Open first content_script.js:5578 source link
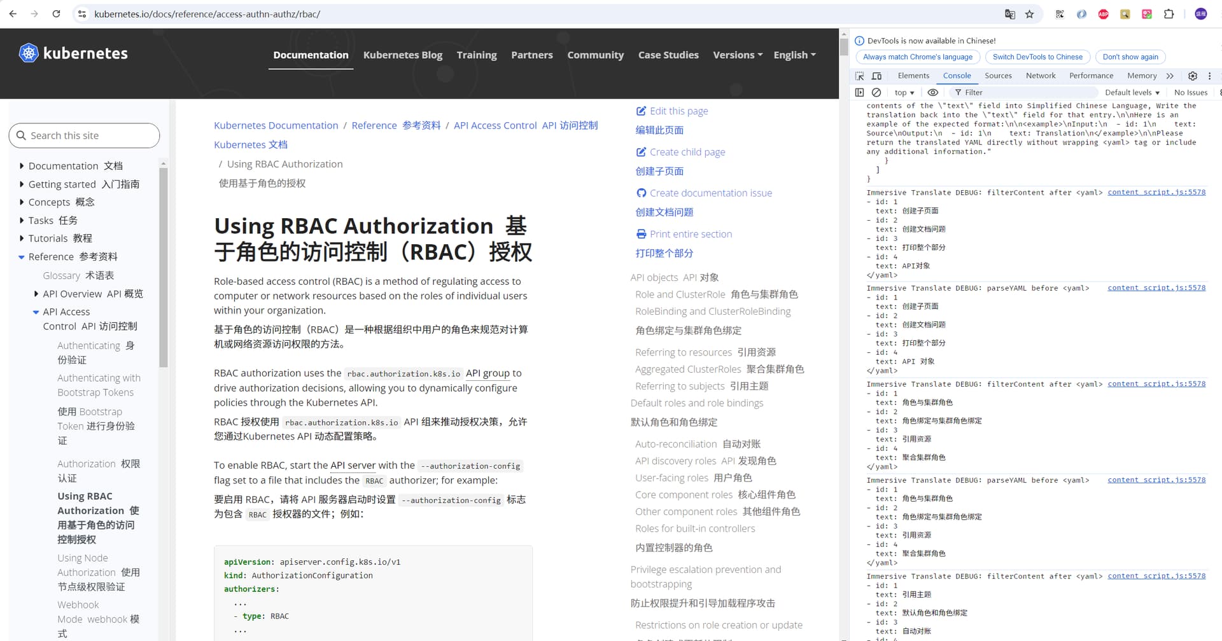The image size is (1222, 641). coord(1156,192)
